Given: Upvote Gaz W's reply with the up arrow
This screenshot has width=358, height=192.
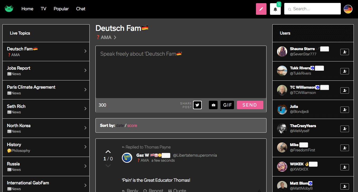Looking at the screenshot, I should [x=108, y=151].
